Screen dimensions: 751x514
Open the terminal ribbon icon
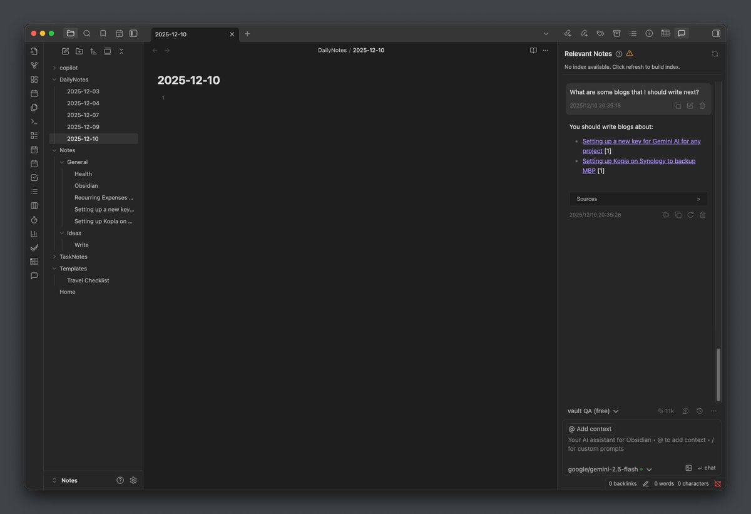(34, 121)
